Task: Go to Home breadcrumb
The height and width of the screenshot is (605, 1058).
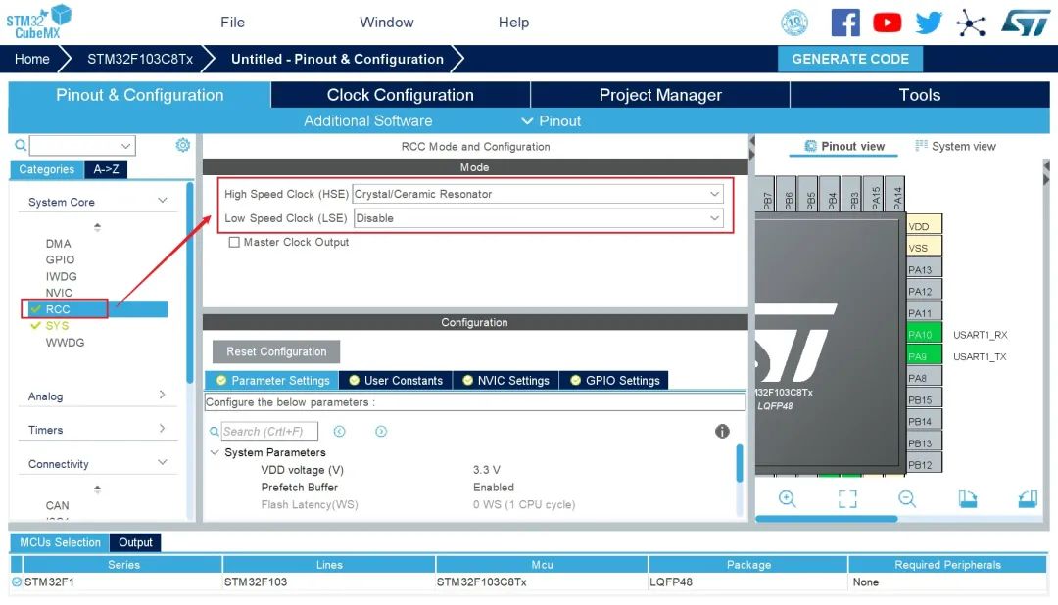Action: (31, 59)
